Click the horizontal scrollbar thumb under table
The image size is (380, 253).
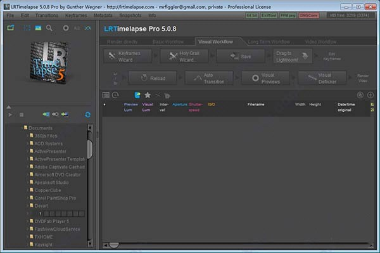click(x=114, y=245)
